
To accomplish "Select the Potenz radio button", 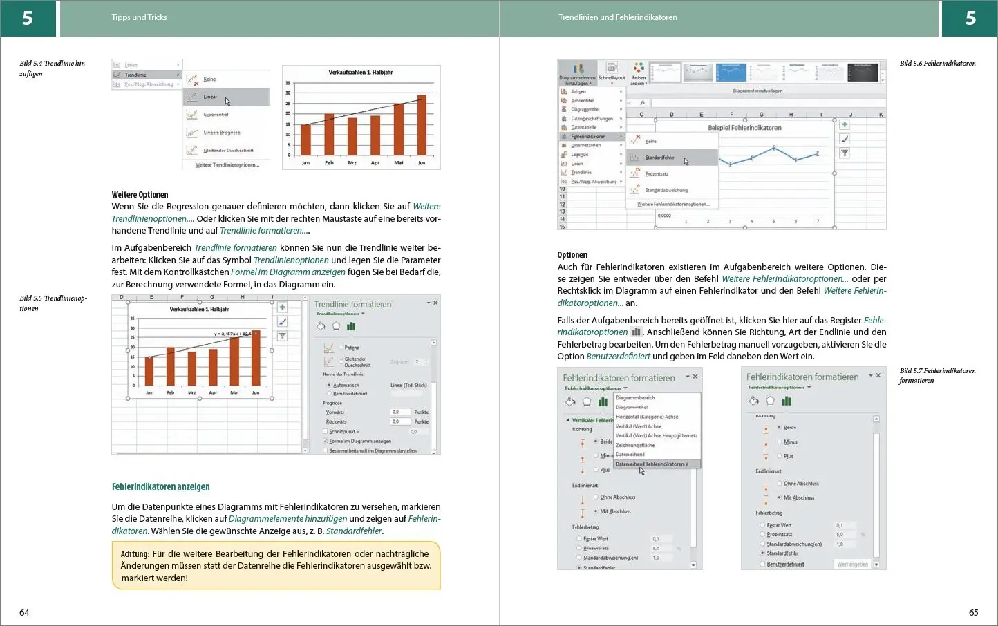I will point(341,348).
